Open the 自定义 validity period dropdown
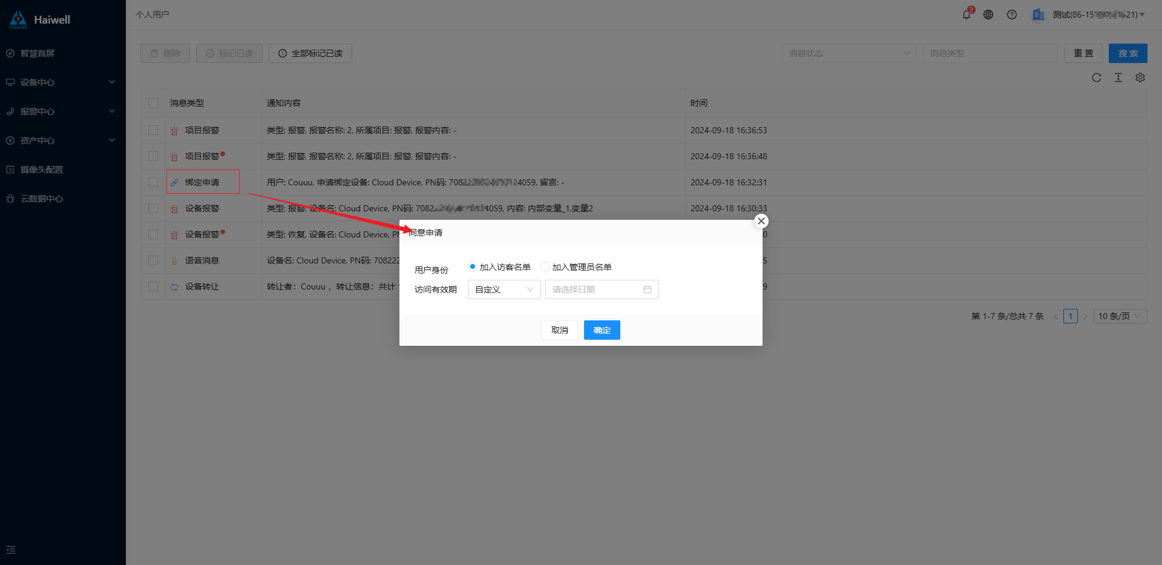Viewport: 1162px width, 565px height. (504, 289)
